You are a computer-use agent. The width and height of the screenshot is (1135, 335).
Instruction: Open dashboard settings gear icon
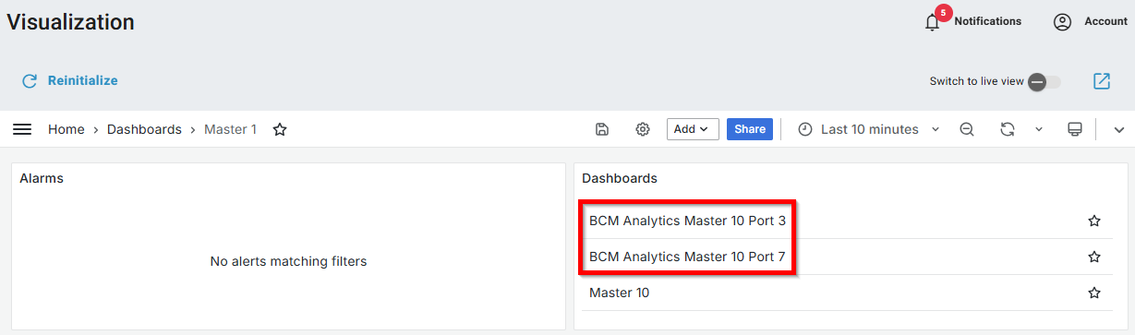click(x=643, y=129)
